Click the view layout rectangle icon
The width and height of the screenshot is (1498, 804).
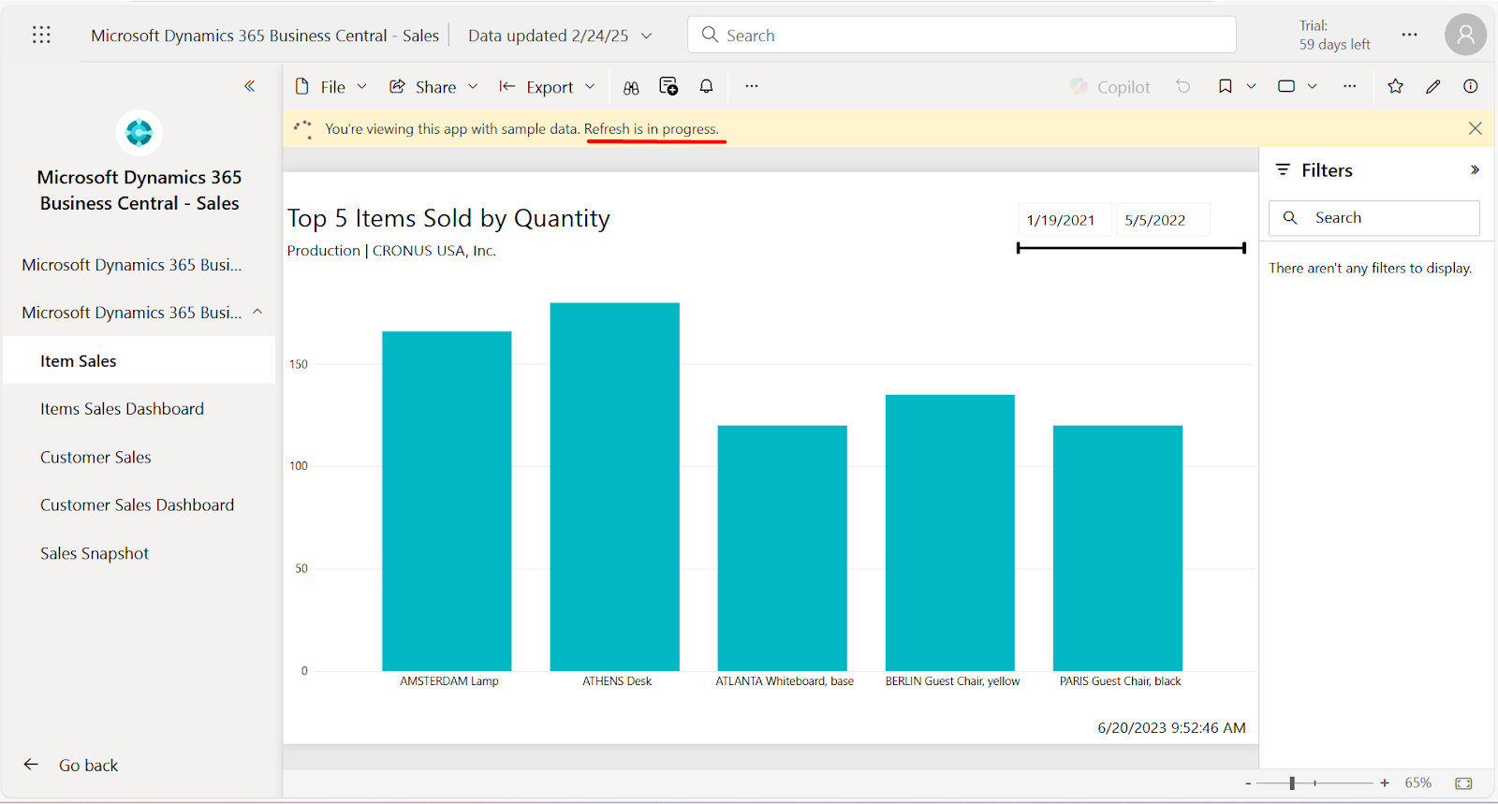pos(1286,86)
